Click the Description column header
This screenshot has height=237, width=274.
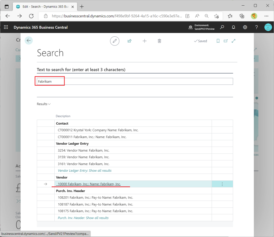(x=63, y=116)
